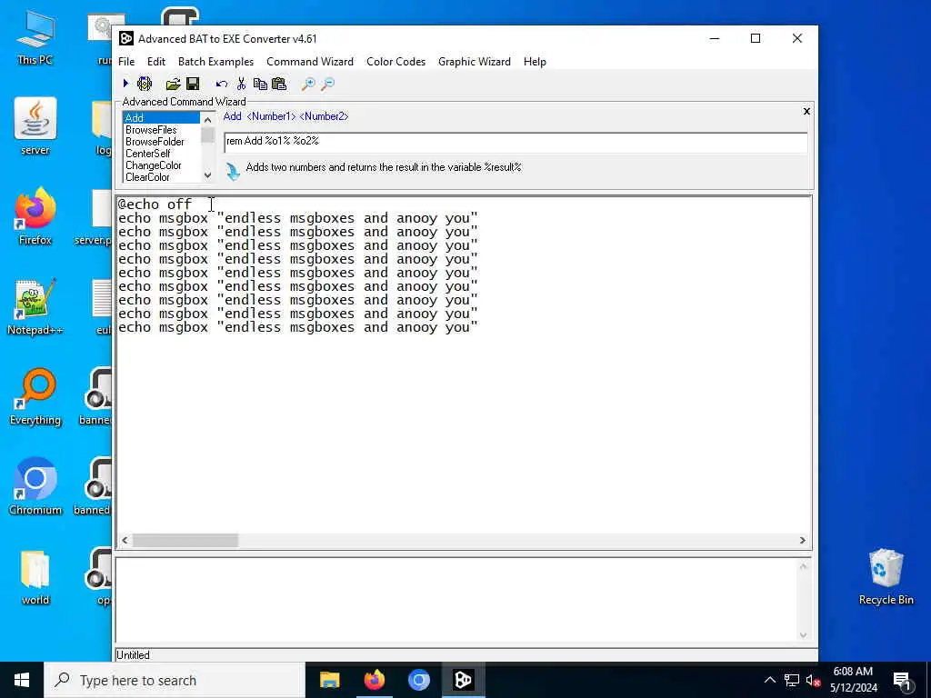The width and height of the screenshot is (931, 698).
Task: Click the muted volume tray icon
Action: pyautogui.click(x=812, y=680)
